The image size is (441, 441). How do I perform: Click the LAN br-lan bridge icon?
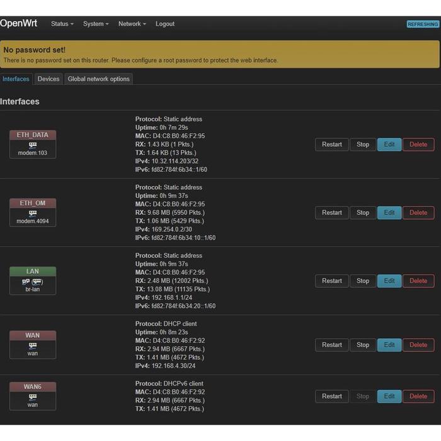click(33, 282)
